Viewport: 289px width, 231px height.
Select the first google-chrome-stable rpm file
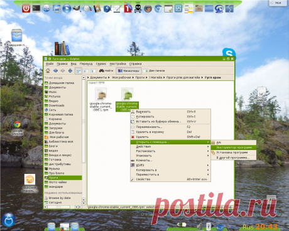pos(101,99)
